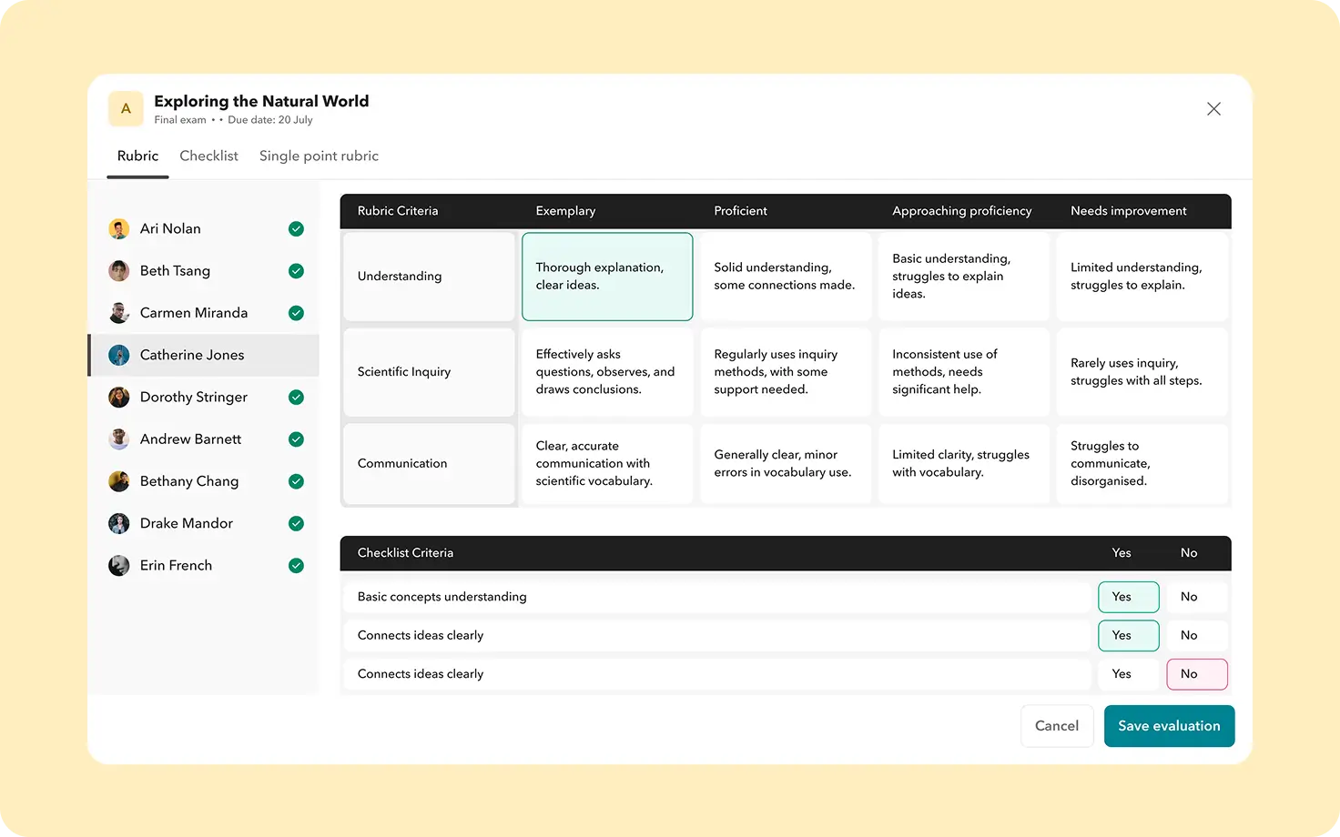Select 'Clear, accurate communication' cell
The image size is (1340, 837).
click(x=607, y=464)
